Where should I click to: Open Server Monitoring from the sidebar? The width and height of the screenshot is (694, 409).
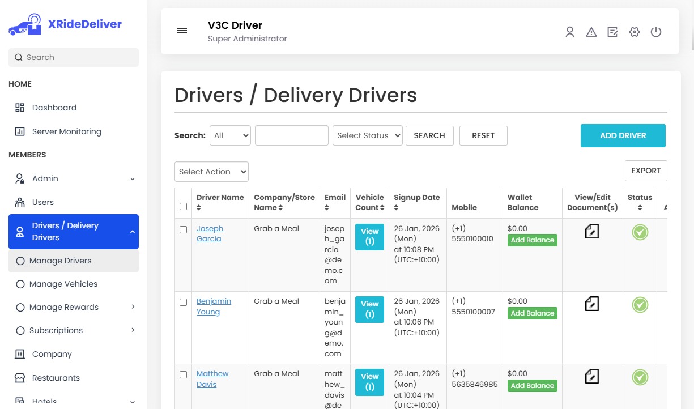pyautogui.click(x=65, y=131)
